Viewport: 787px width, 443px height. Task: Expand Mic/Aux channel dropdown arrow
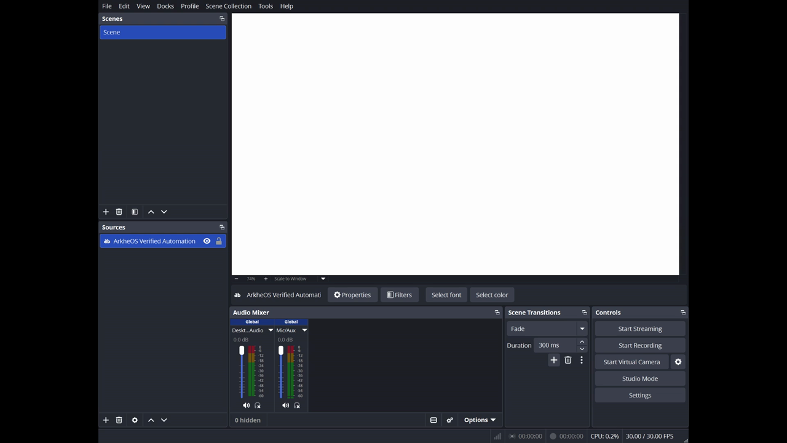point(304,330)
